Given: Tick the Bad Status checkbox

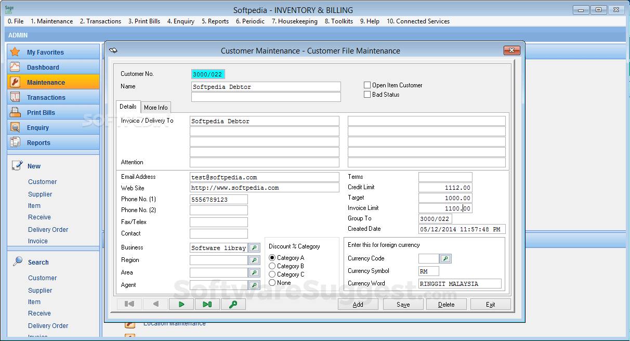Looking at the screenshot, I should 367,95.
